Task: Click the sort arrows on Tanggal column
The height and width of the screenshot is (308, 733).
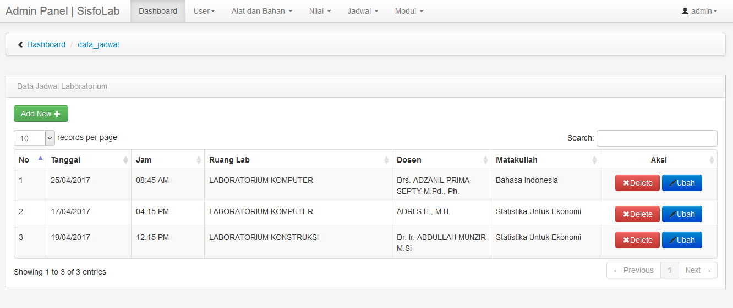Action: [125, 160]
